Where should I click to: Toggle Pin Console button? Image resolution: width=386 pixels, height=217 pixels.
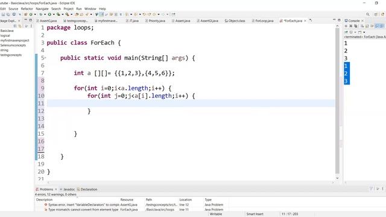346,32
